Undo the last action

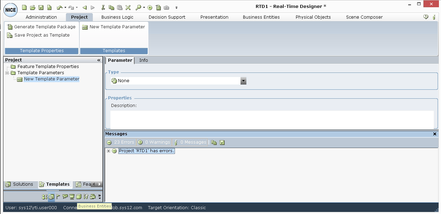point(59,7)
